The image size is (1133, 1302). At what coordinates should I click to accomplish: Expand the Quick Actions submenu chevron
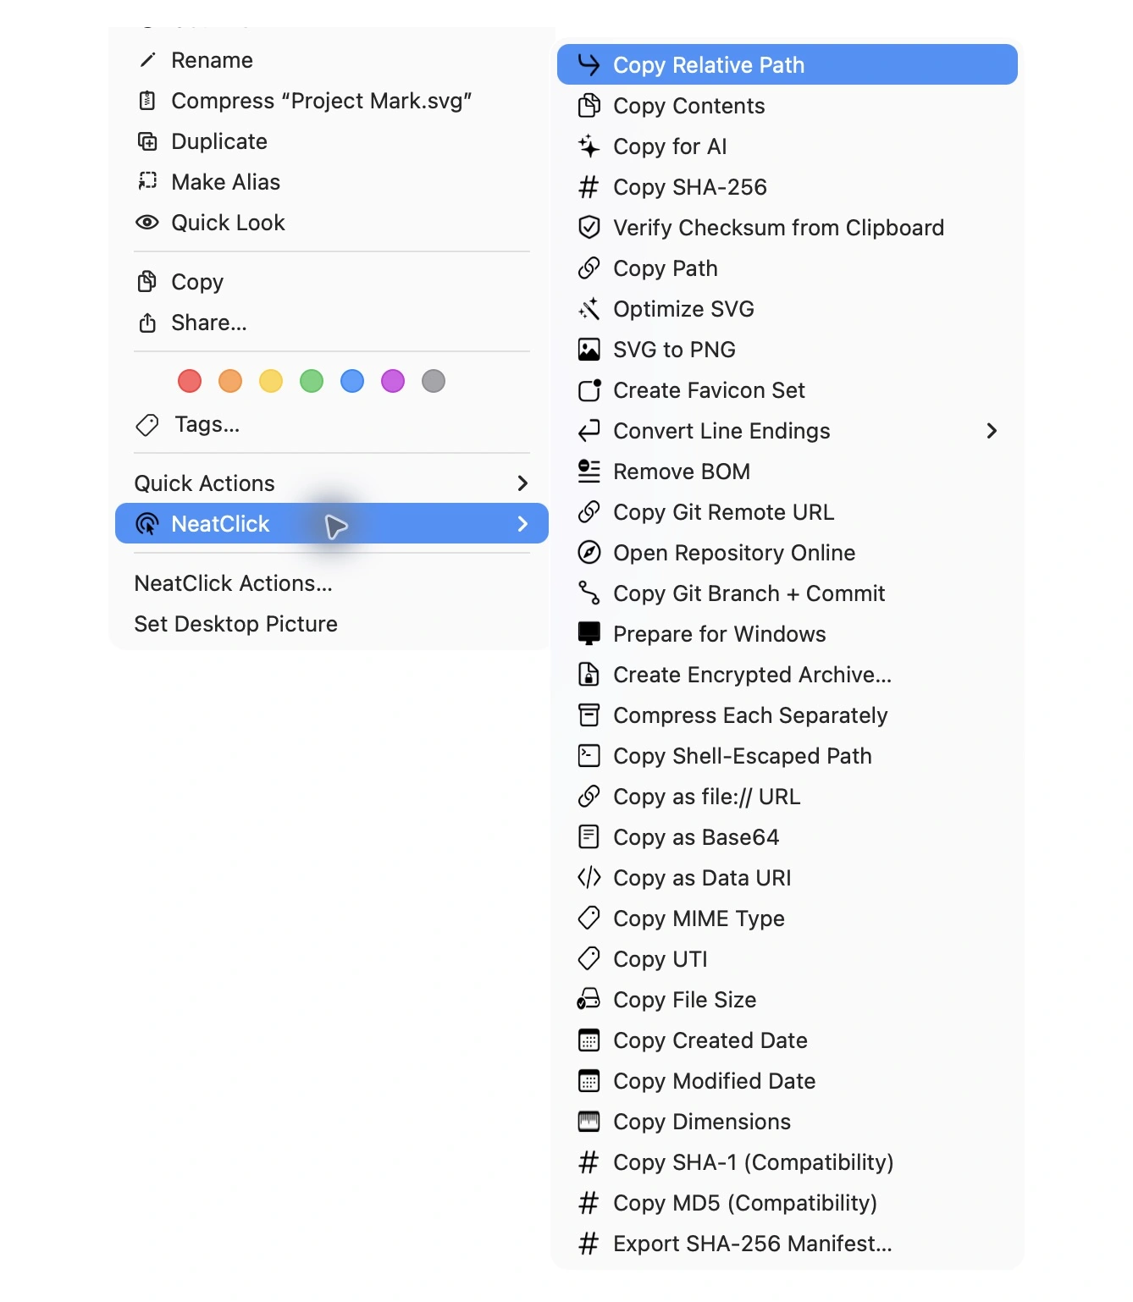tap(522, 483)
